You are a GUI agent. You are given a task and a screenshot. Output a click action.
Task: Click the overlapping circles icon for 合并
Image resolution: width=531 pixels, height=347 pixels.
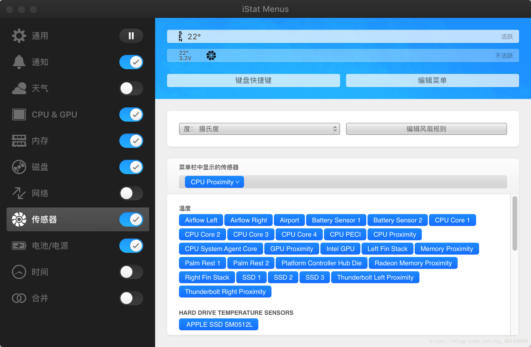(x=19, y=298)
